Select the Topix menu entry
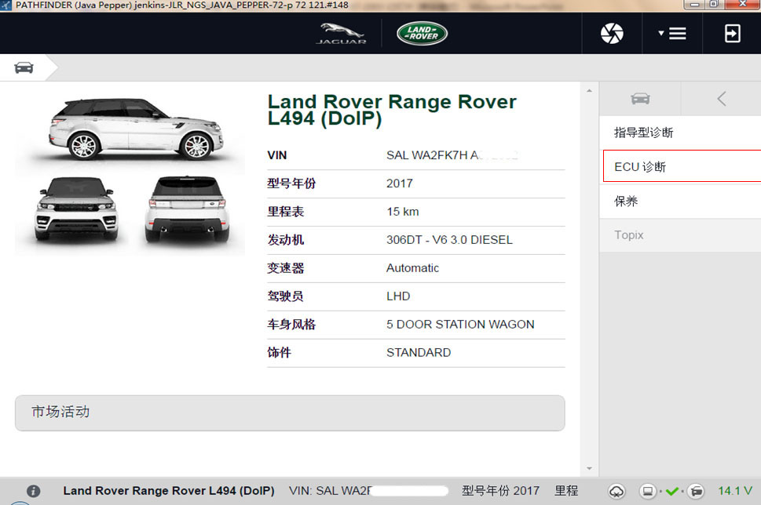 click(x=680, y=235)
